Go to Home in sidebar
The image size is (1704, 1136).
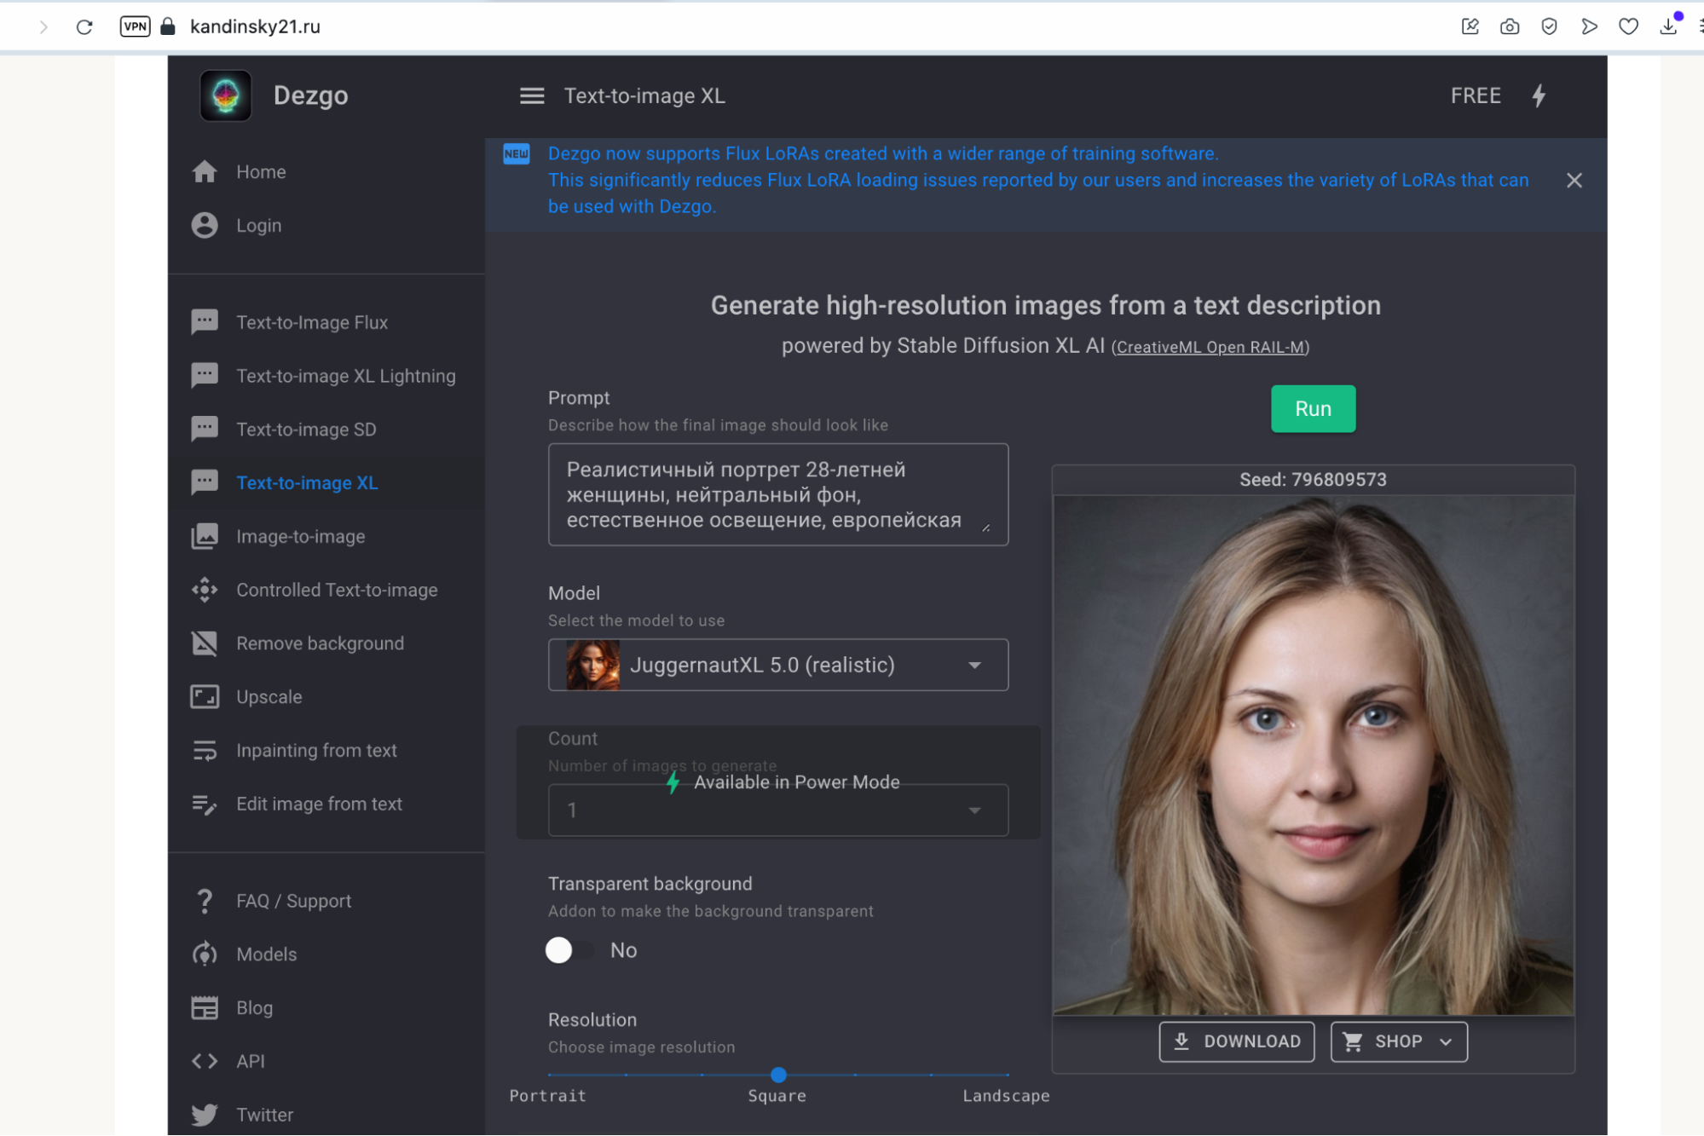(261, 171)
